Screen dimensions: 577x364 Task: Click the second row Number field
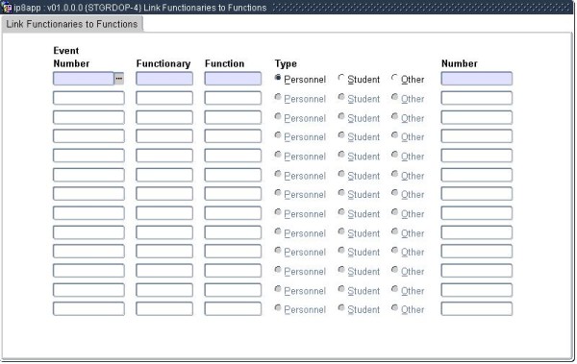(477, 98)
